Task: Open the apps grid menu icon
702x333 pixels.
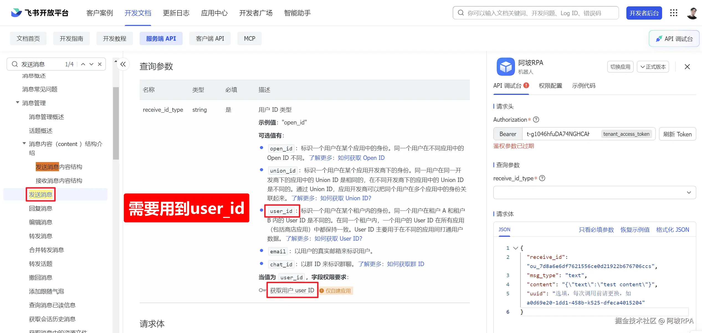Action: (x=673, y=13)
